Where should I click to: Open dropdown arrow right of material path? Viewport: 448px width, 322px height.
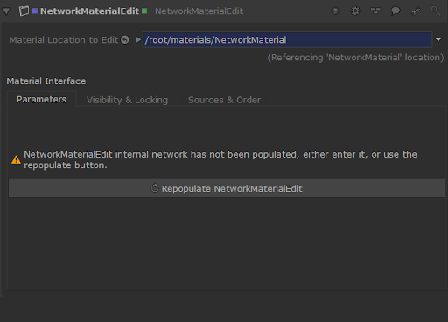pyautogui.click(x=438, y=39)
